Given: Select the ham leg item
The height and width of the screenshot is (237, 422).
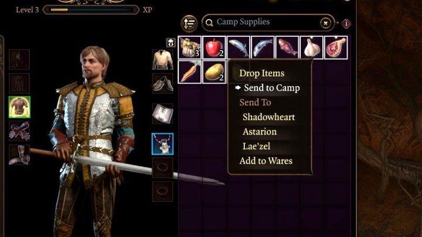Looking at the screenshot, I should tap(336, 47).
